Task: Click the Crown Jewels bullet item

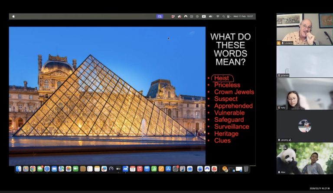Action: [x=234, y=92]
